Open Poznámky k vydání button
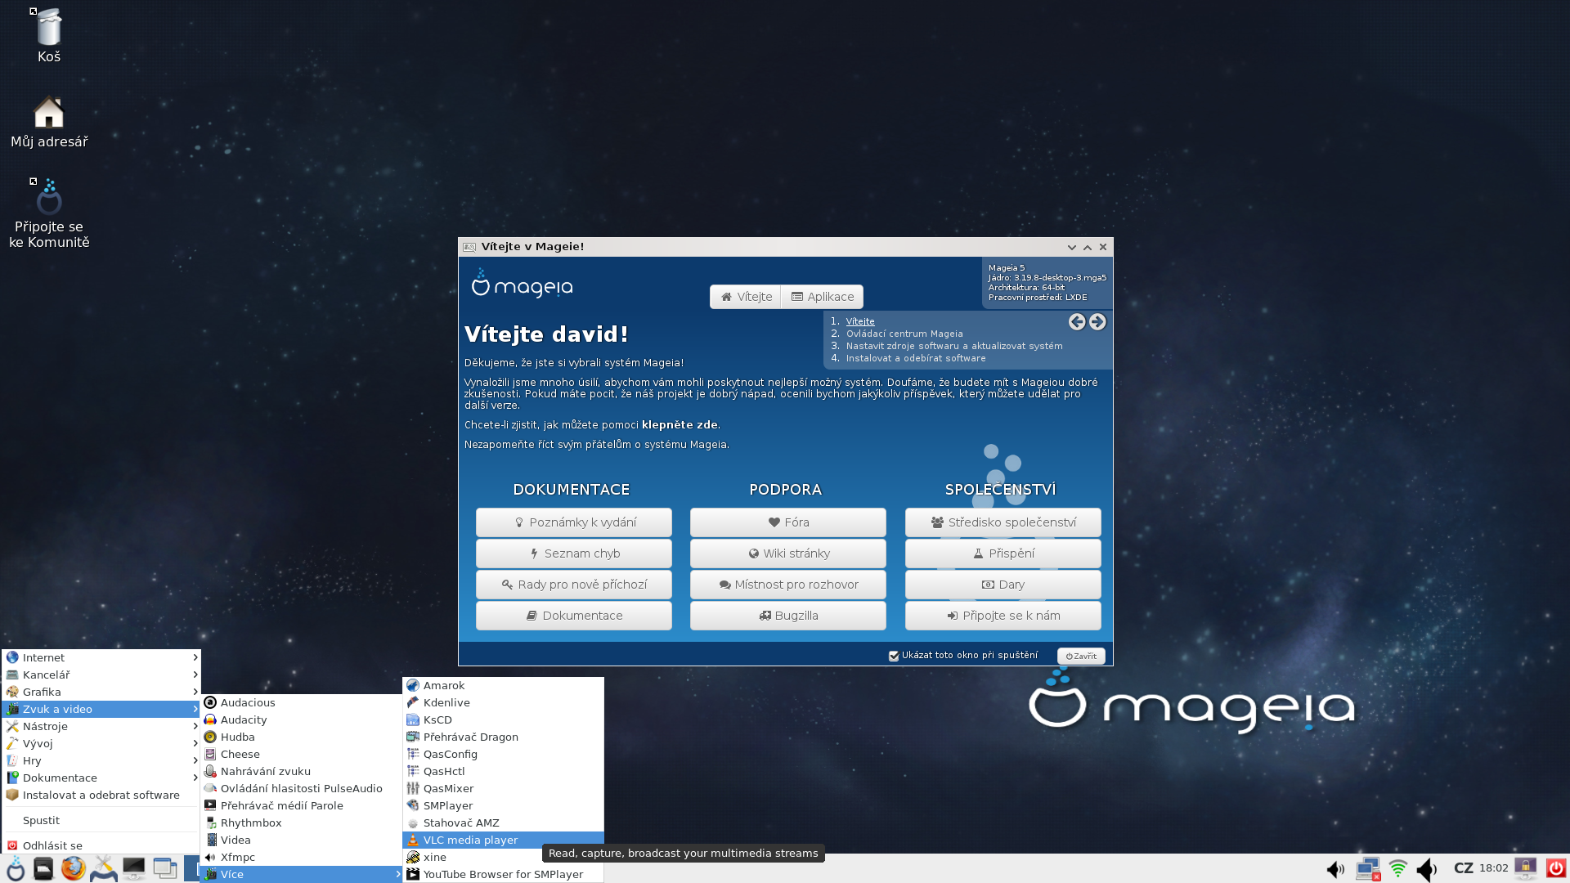Viewport: 1570px width, 883px height. (574, 522)
